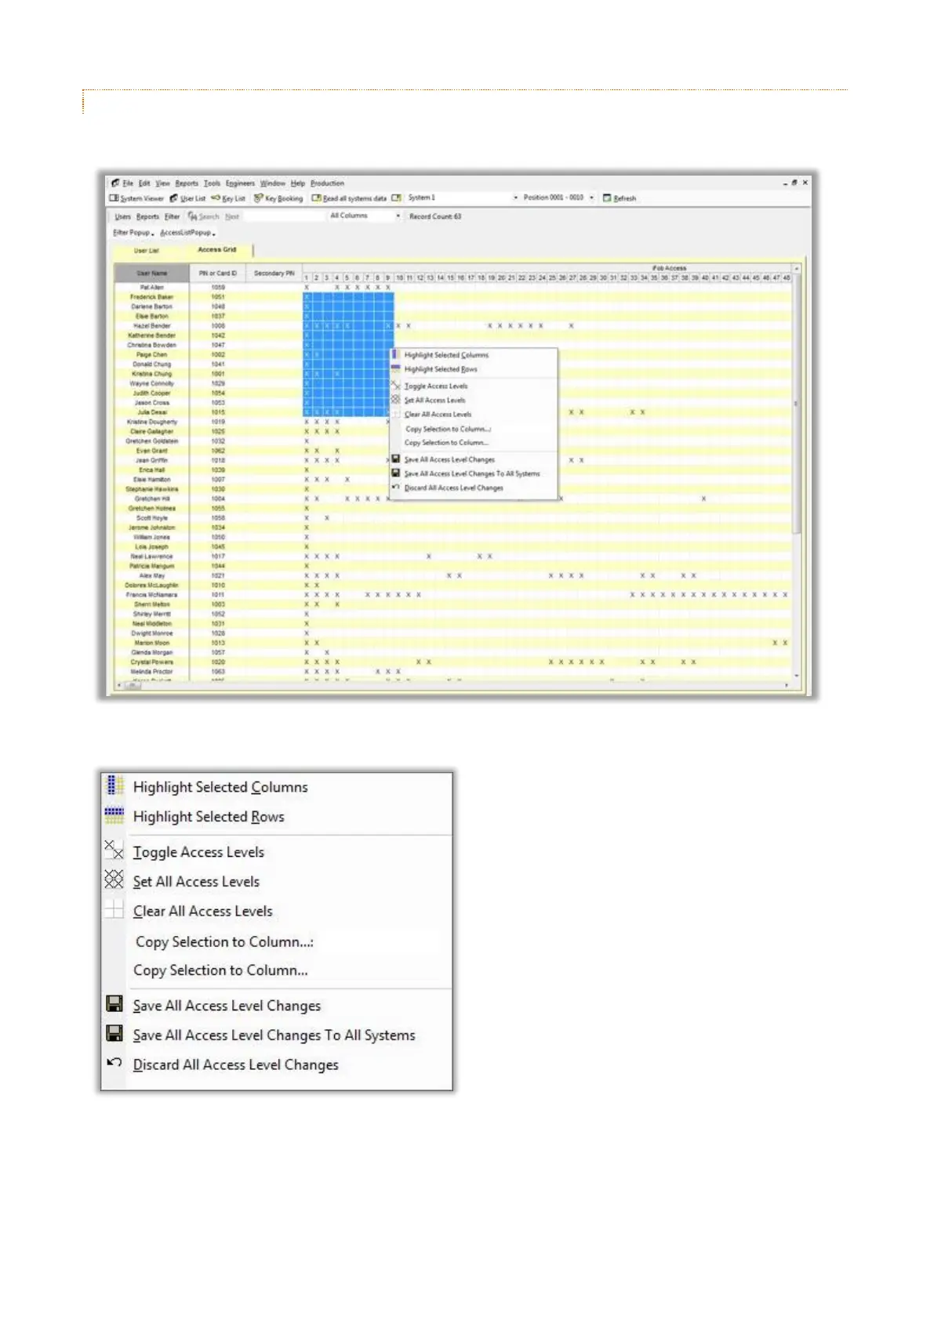This screenshot has width=934, height=1320.
Task: Click the User Name column header
Action: (x=152, y=274)
